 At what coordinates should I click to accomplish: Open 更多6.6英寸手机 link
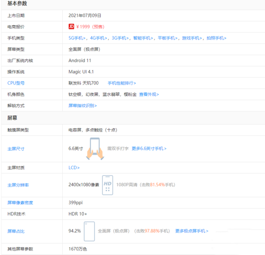149,148
